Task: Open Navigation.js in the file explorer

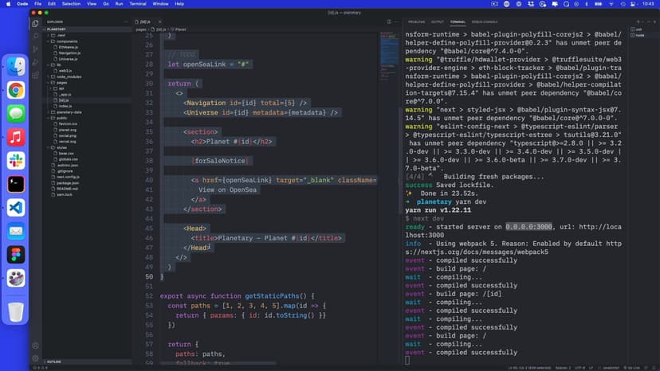Action: click(70, 53)
